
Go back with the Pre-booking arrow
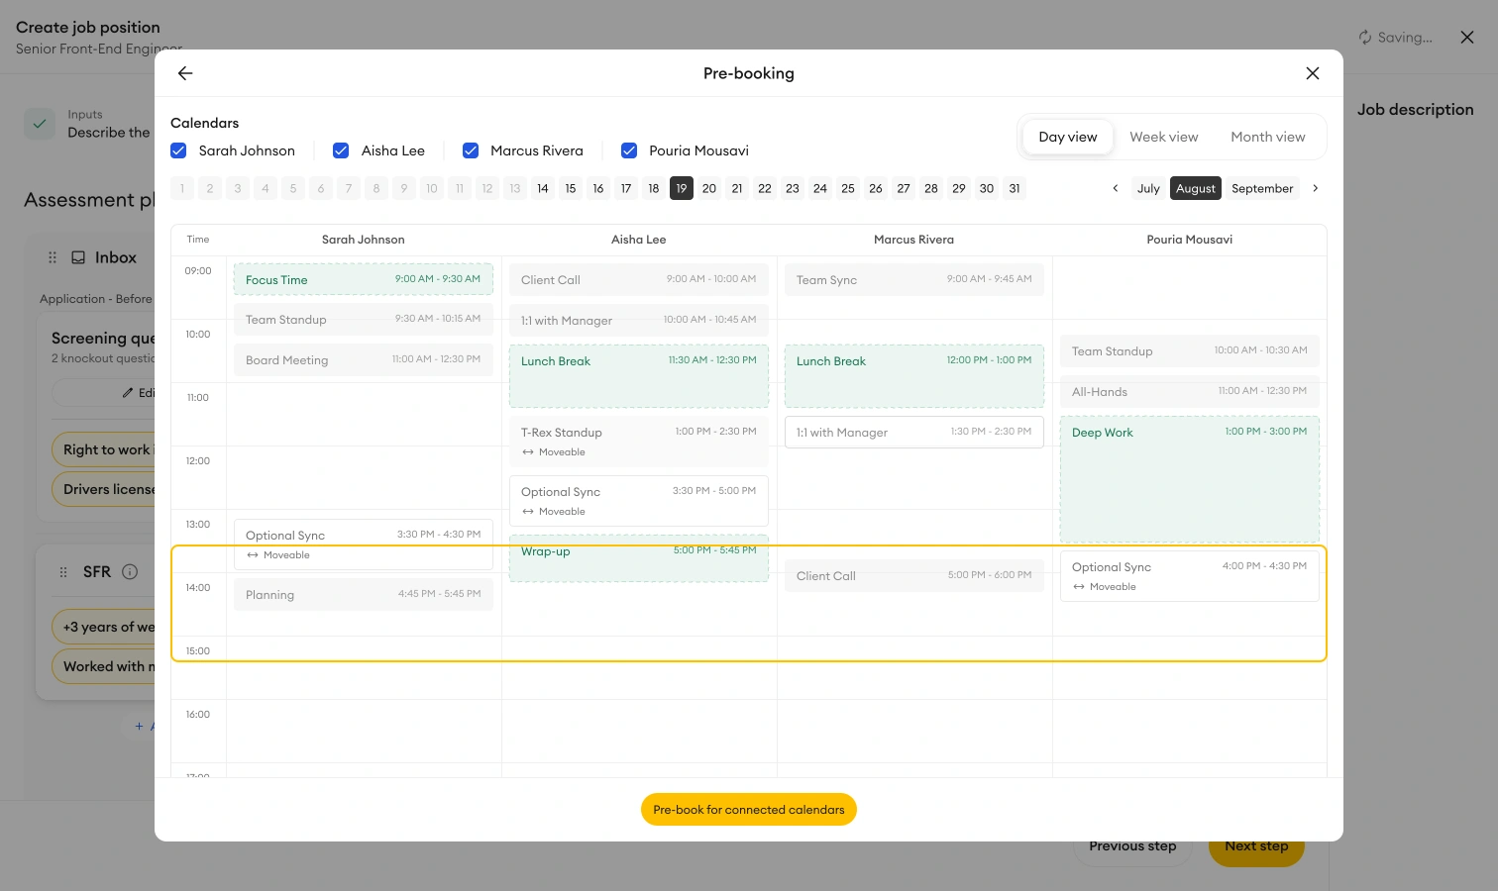[x=185, y=73]
